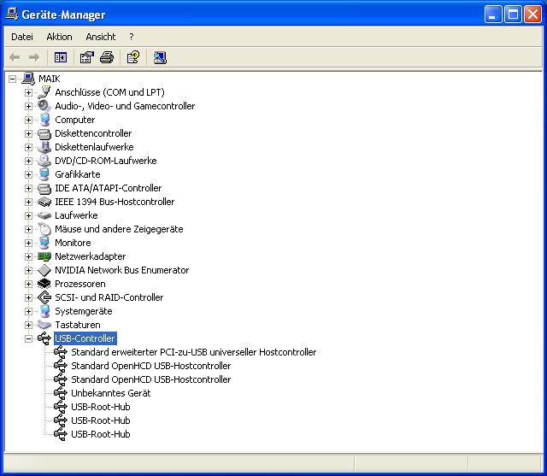Click the Audio-, Video- und Gamecontroller icon
The height and width of the screenshot is (476, 547).
pos(44,106)
